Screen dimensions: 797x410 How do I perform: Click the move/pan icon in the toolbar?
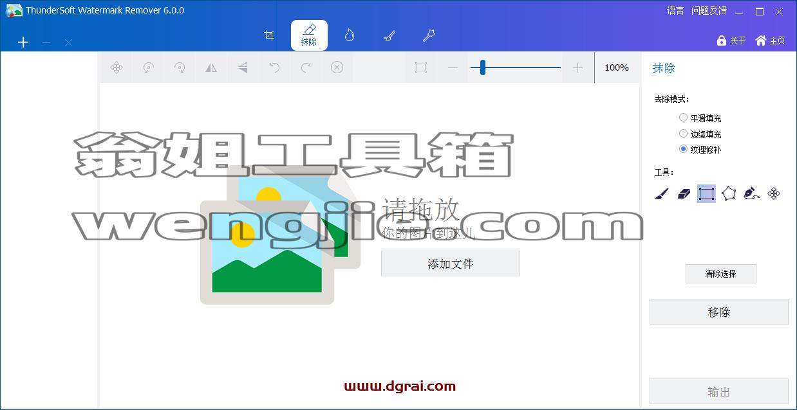117,67
